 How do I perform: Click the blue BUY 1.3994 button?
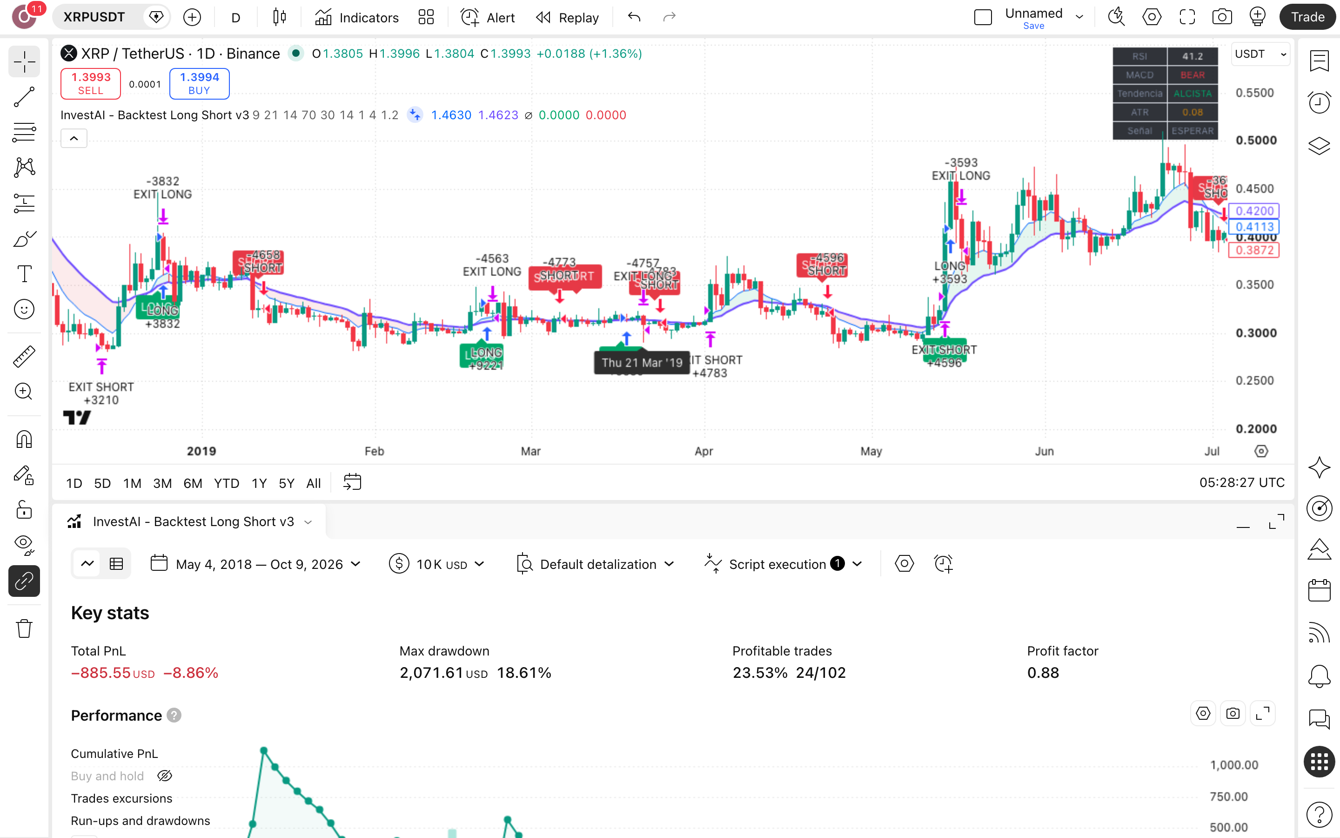click(199, 84)
